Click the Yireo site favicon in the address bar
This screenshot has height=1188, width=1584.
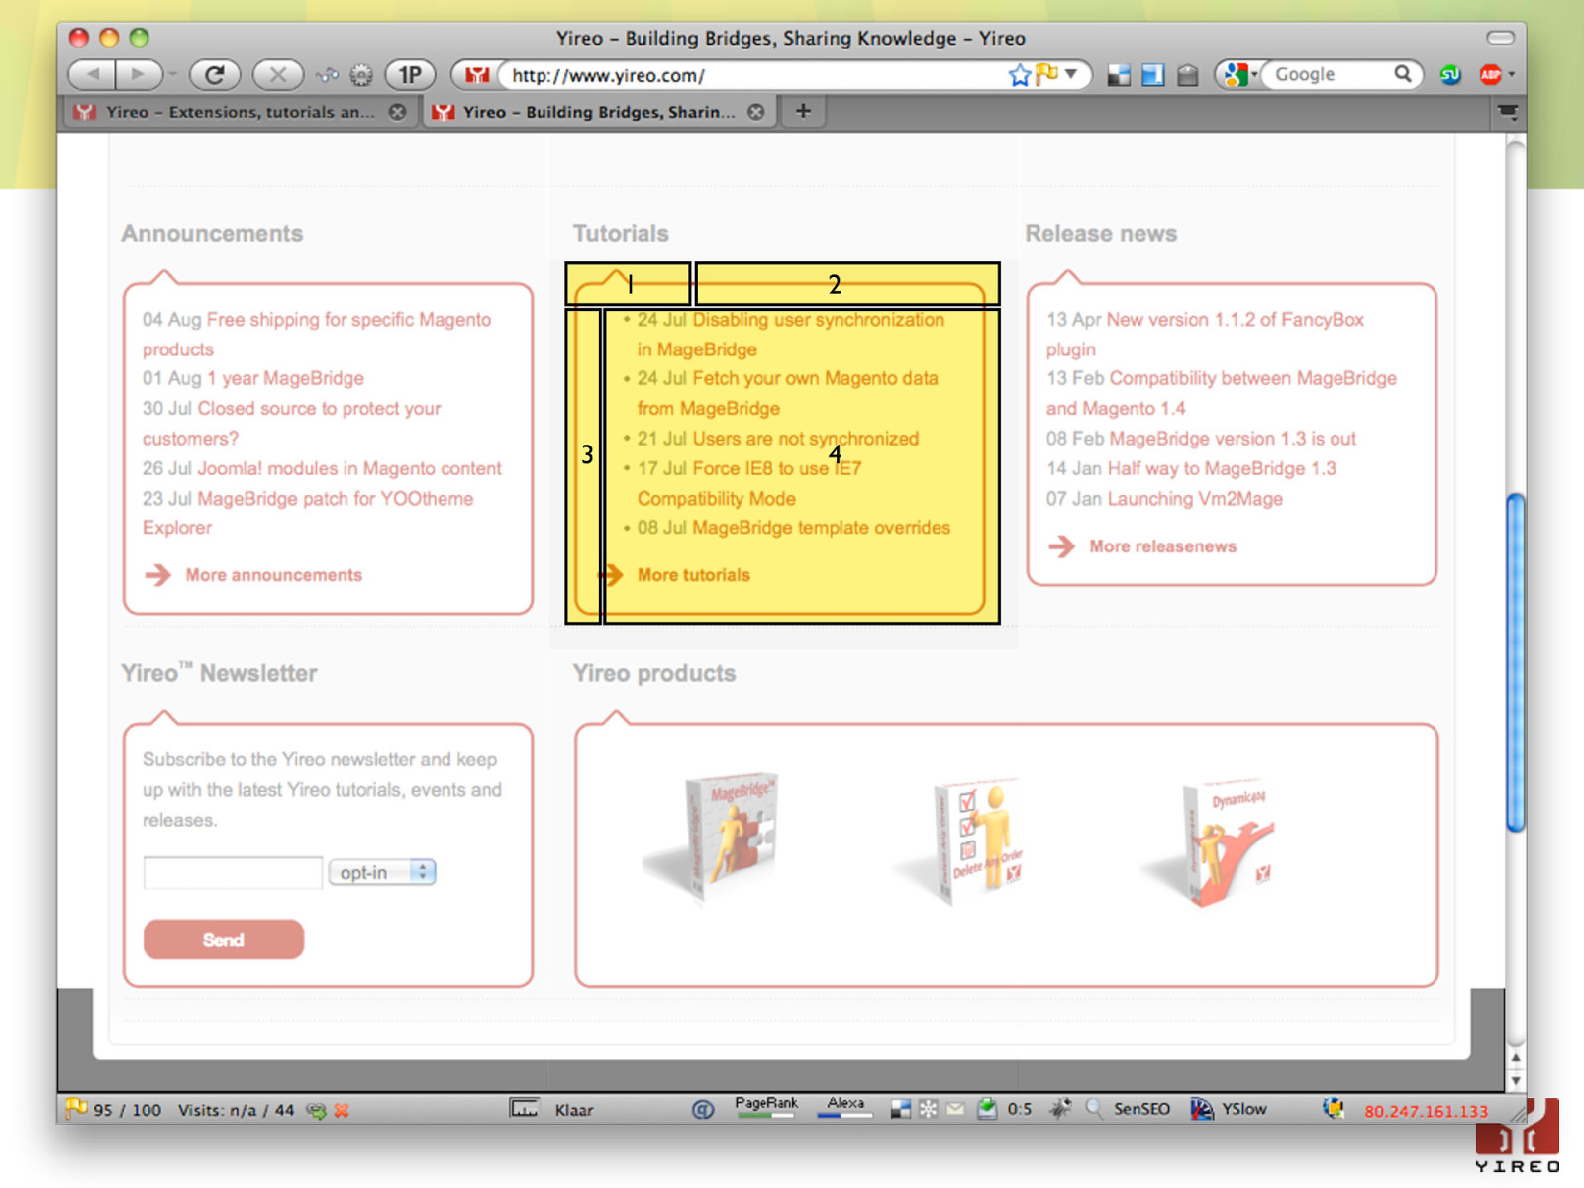click(478, 75)
